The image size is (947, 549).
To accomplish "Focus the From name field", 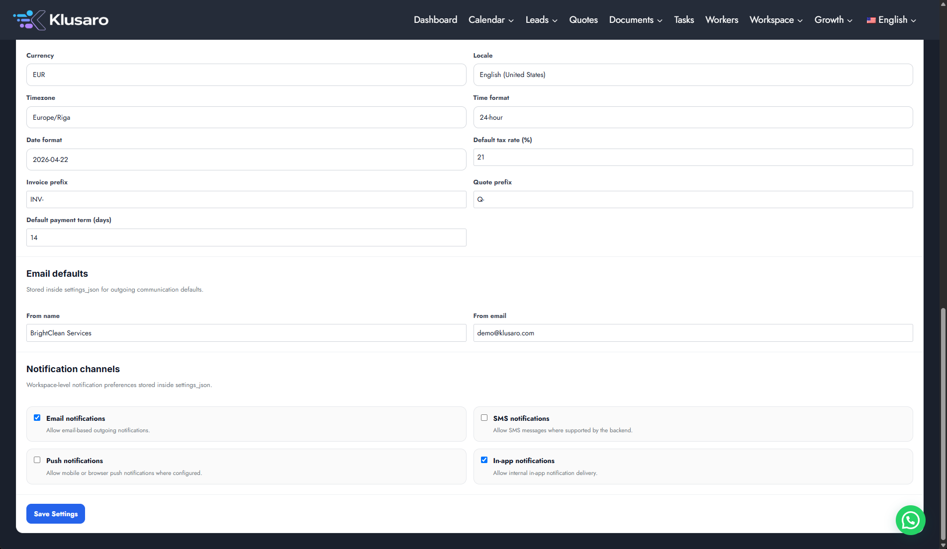I will coord(246,333).
